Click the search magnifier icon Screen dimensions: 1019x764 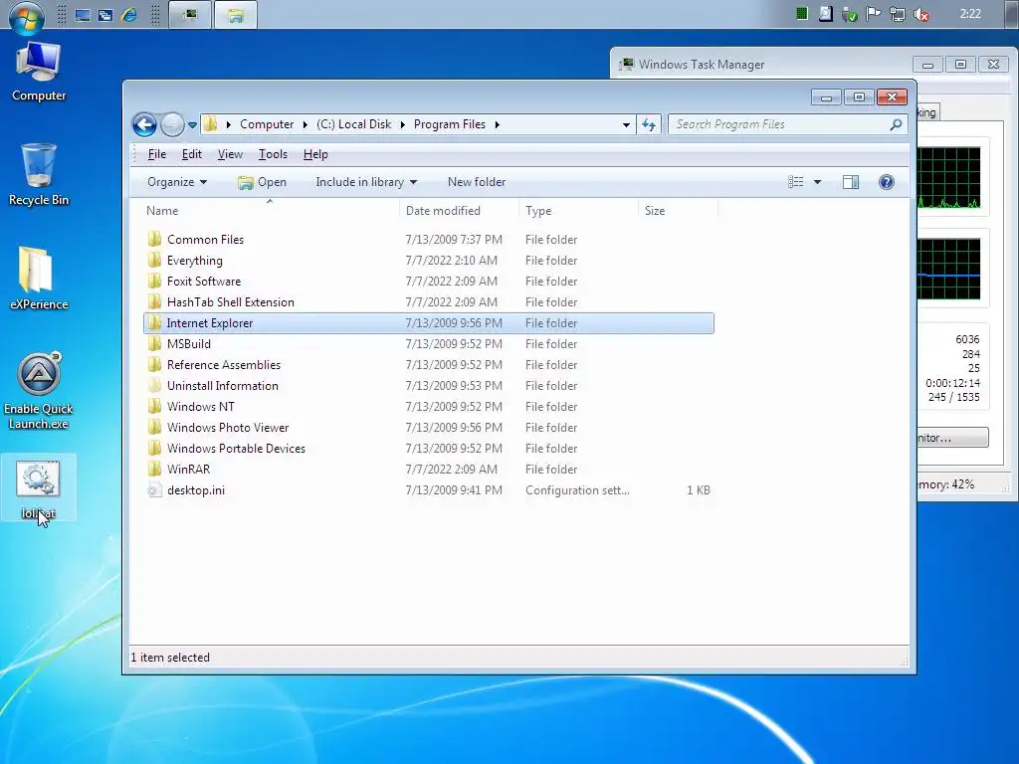pos(896,124)
